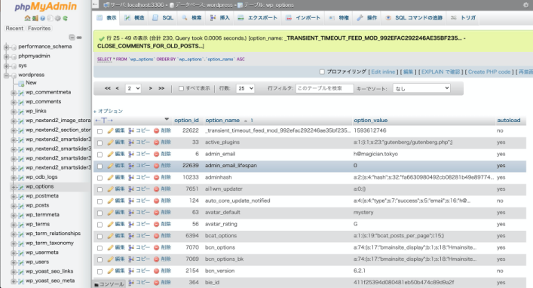Open the wp_posts table icon in tree
This screenshot has width=533, height=288.
[21, 206]
